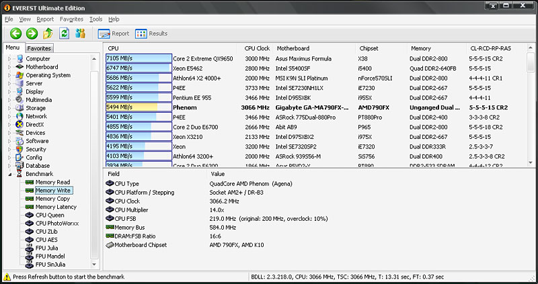Image resolution: width=538 pixels, height=284 pixels.
Task: Open the FPU Julia benchmark
Action: coord(46,248)
